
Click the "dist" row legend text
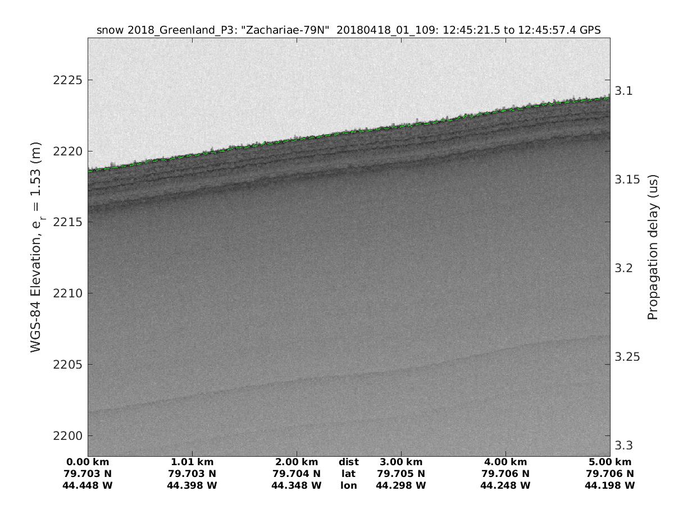pyautogui.click(x=349, y=462)
